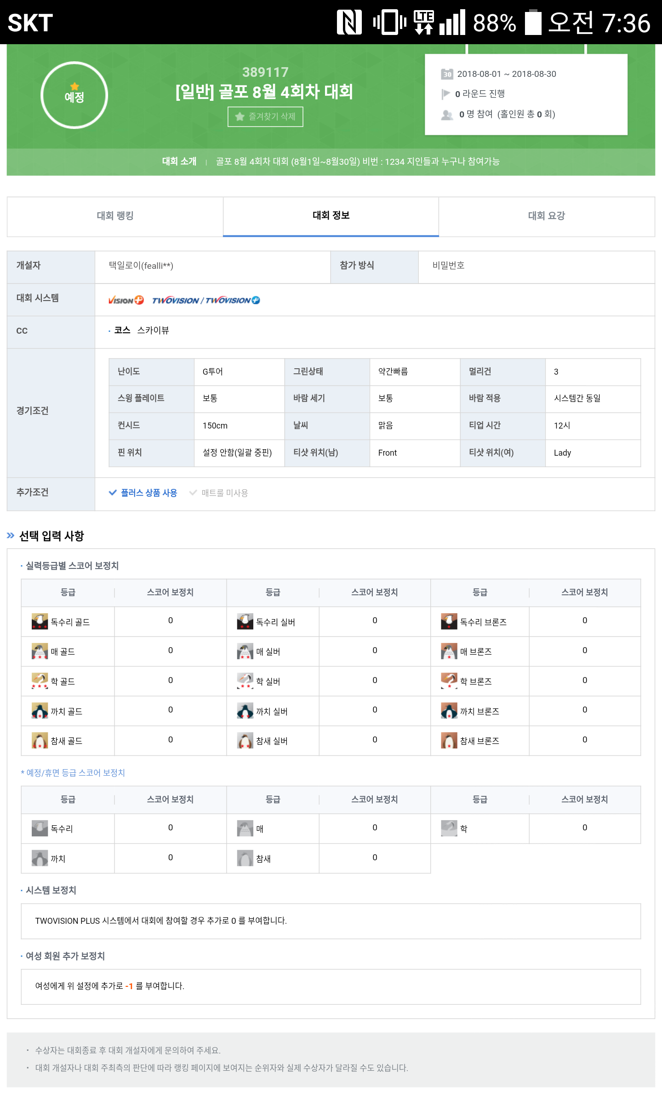
Task: Open the 대회 요강 tab
Action: click(546, 216)
